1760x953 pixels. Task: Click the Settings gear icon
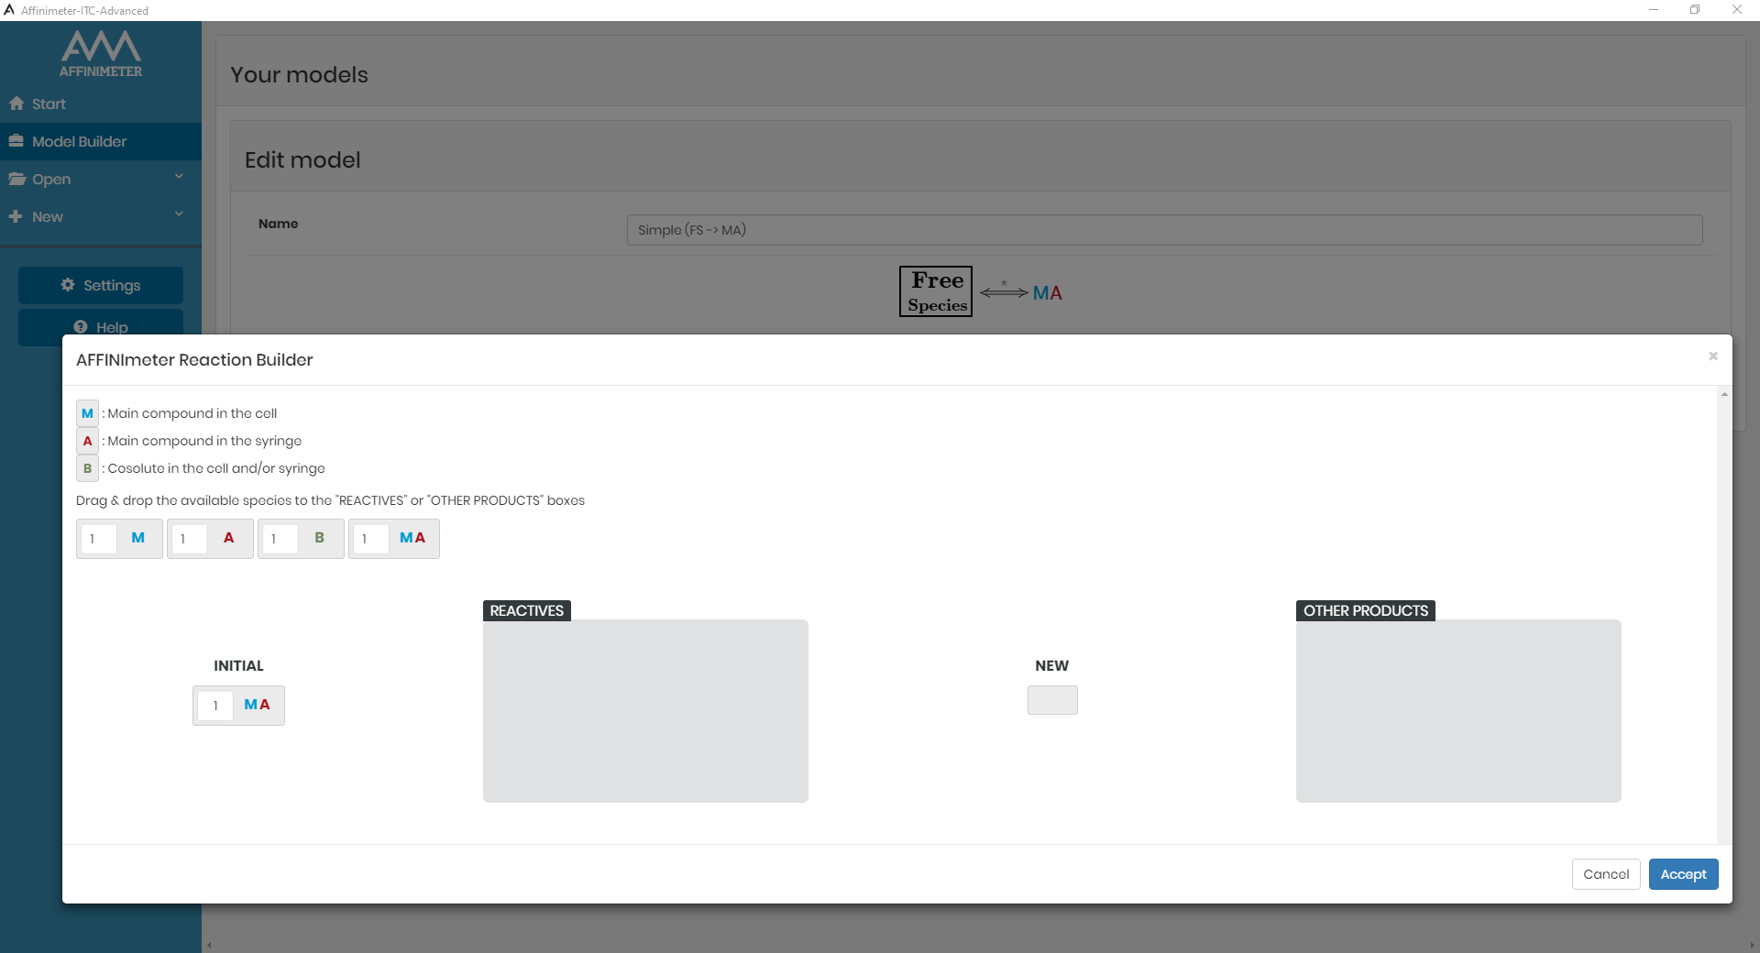tap(68, 285)
